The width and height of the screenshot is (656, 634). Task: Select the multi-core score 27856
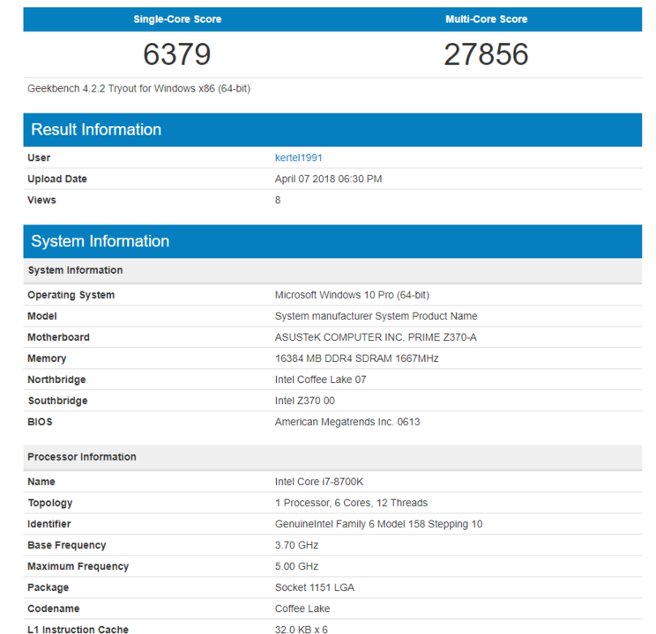pyautogui.click(x=486, y=55)
